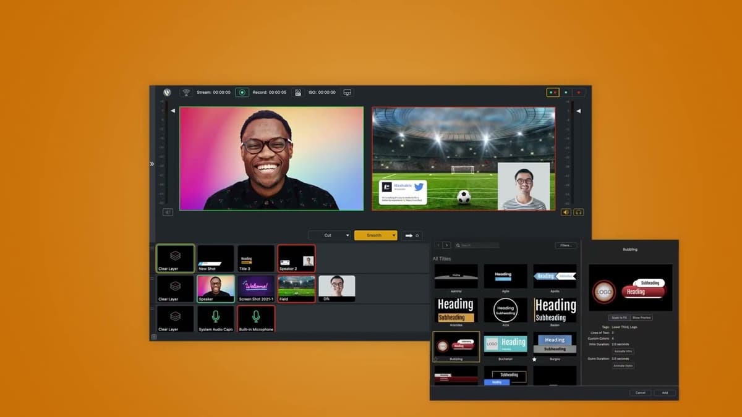Select the Field stadium shot
The width and height of the screenshot is (742, 417).
[x=296, y=289]
